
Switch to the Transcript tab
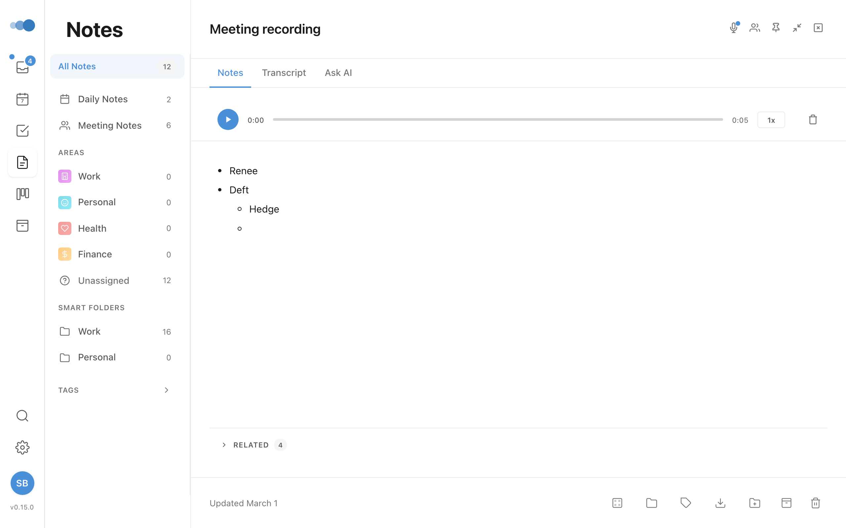click(x=284, y=73)
